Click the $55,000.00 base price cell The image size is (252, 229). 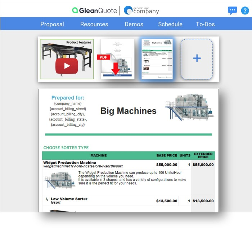[166, 165]
